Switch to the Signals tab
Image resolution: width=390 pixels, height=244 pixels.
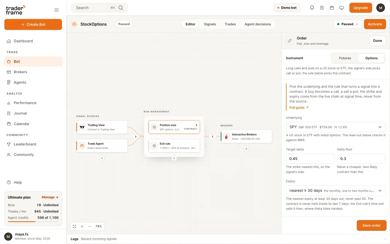click(x=210, y=24)
